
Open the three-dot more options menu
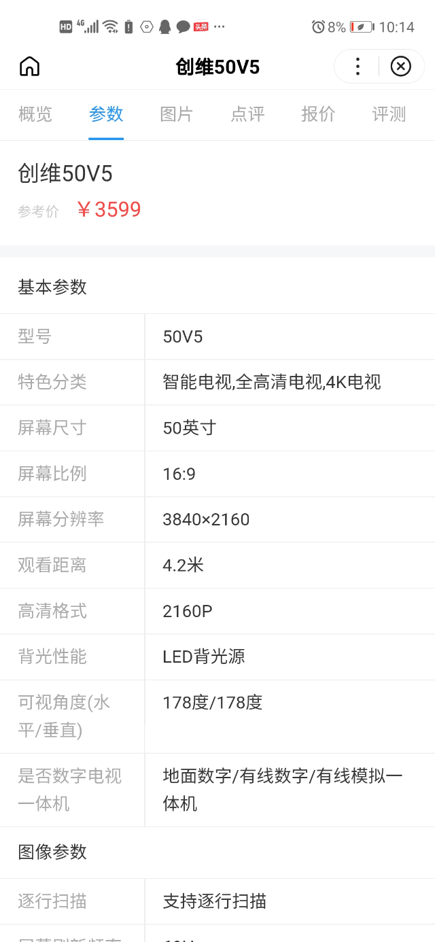pos(358,66)
